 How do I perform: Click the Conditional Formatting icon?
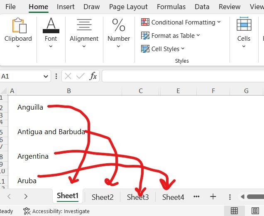[x=145, y=22]
